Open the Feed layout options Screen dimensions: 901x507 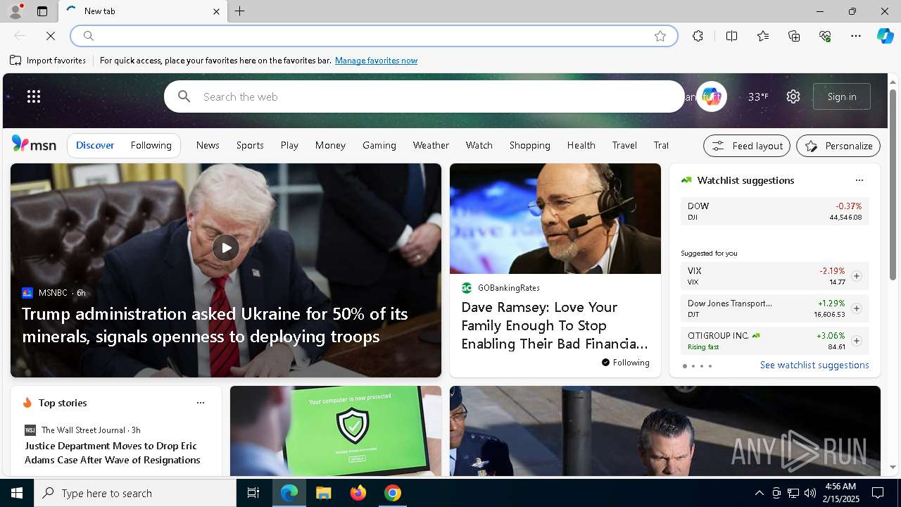[x=747, y=146]
